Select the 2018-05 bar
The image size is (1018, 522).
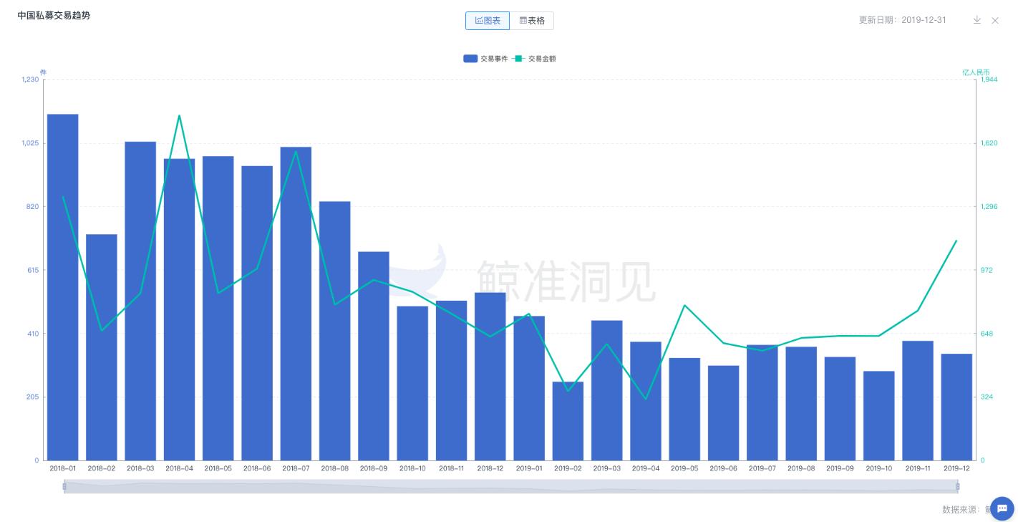218,308
